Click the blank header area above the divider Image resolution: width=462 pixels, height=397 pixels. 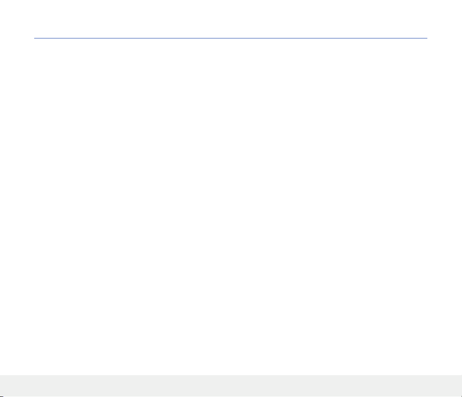(x=231, y=19)
